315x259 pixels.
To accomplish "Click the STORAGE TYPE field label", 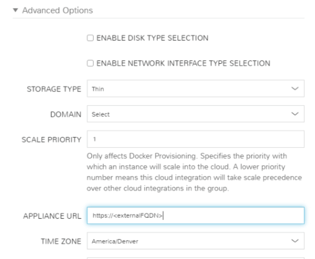I will (54, 89).
